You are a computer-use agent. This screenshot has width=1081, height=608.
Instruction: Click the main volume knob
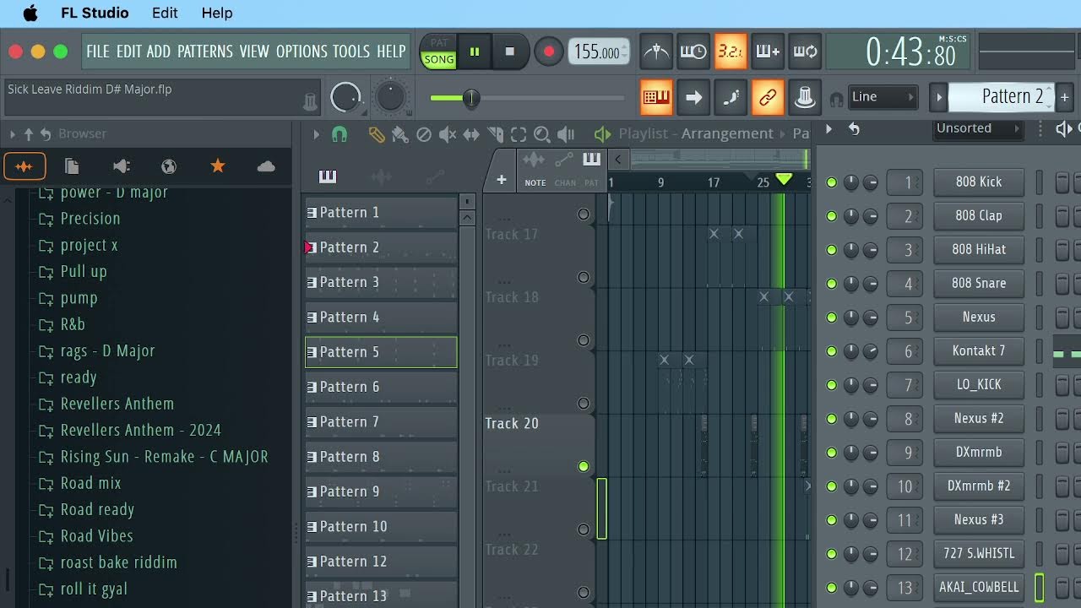[x=345, y=98]
